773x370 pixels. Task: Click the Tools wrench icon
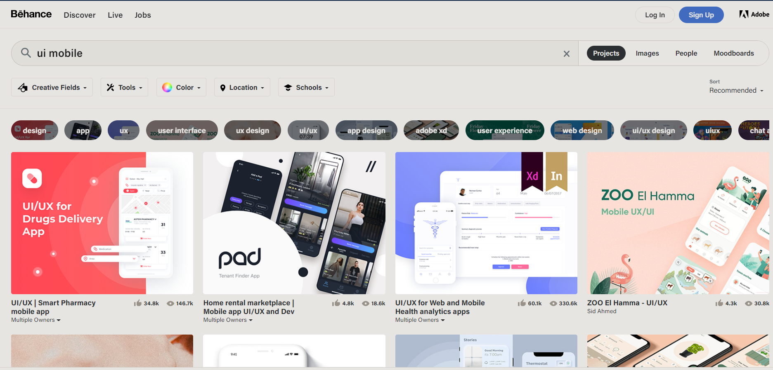(x=110, y=87)
